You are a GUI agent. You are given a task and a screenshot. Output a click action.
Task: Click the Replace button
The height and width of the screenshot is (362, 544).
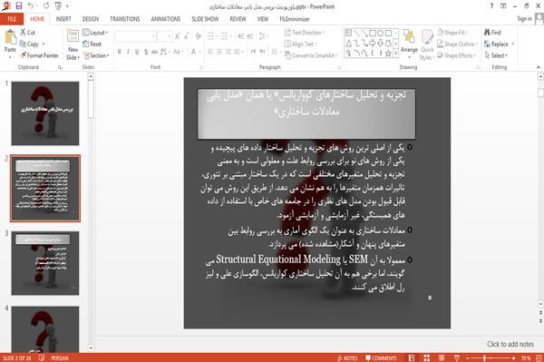click(x=500, y=44)
